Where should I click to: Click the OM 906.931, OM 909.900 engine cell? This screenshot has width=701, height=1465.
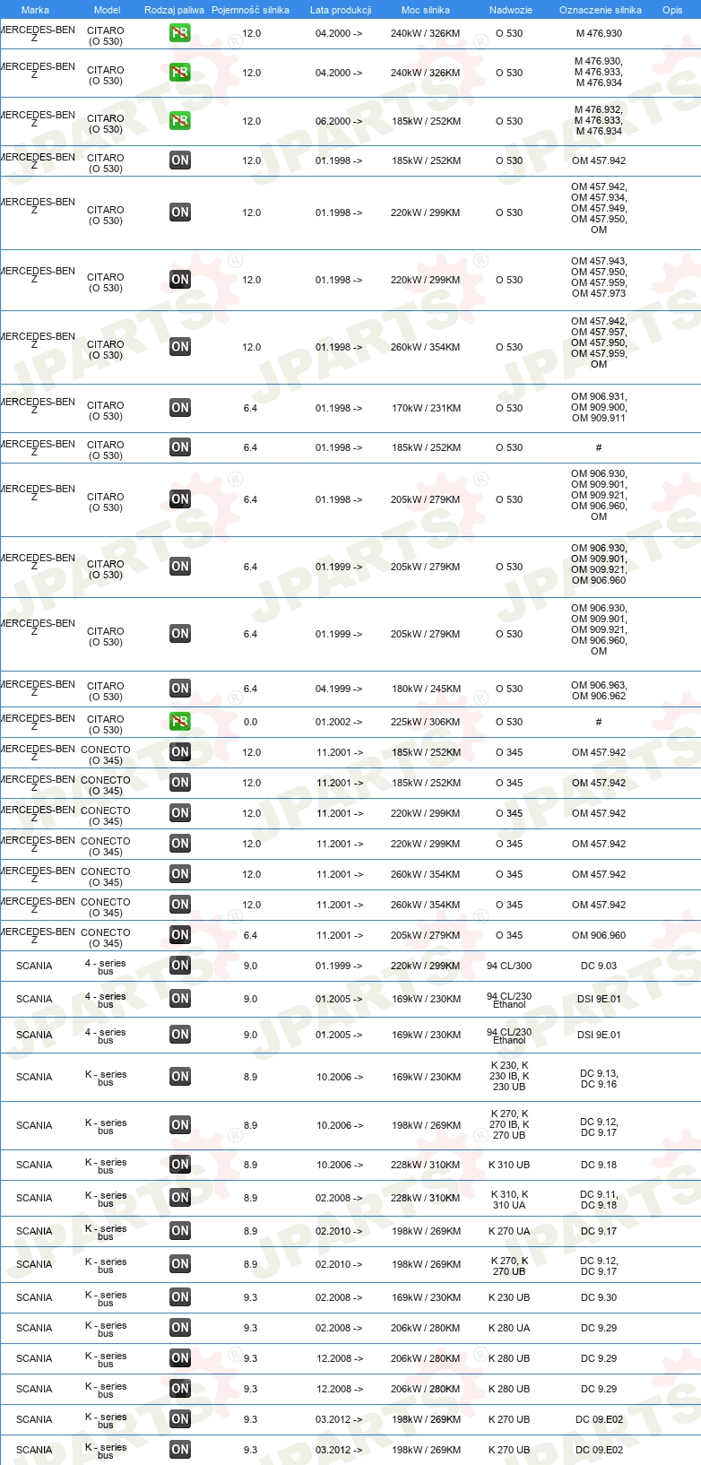pyautogui.click(x=599, y=407)
